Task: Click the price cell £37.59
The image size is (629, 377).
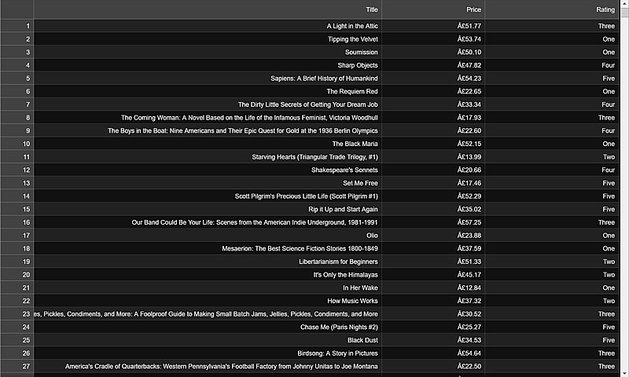Action: [x=433, y=248]
